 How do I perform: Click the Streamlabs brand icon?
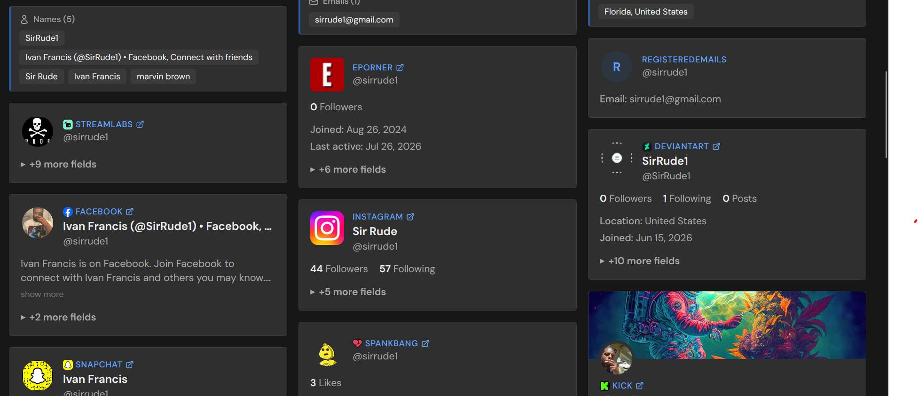coord(68,124)
